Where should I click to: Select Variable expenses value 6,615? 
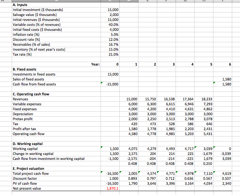click(x=166, y=104)
